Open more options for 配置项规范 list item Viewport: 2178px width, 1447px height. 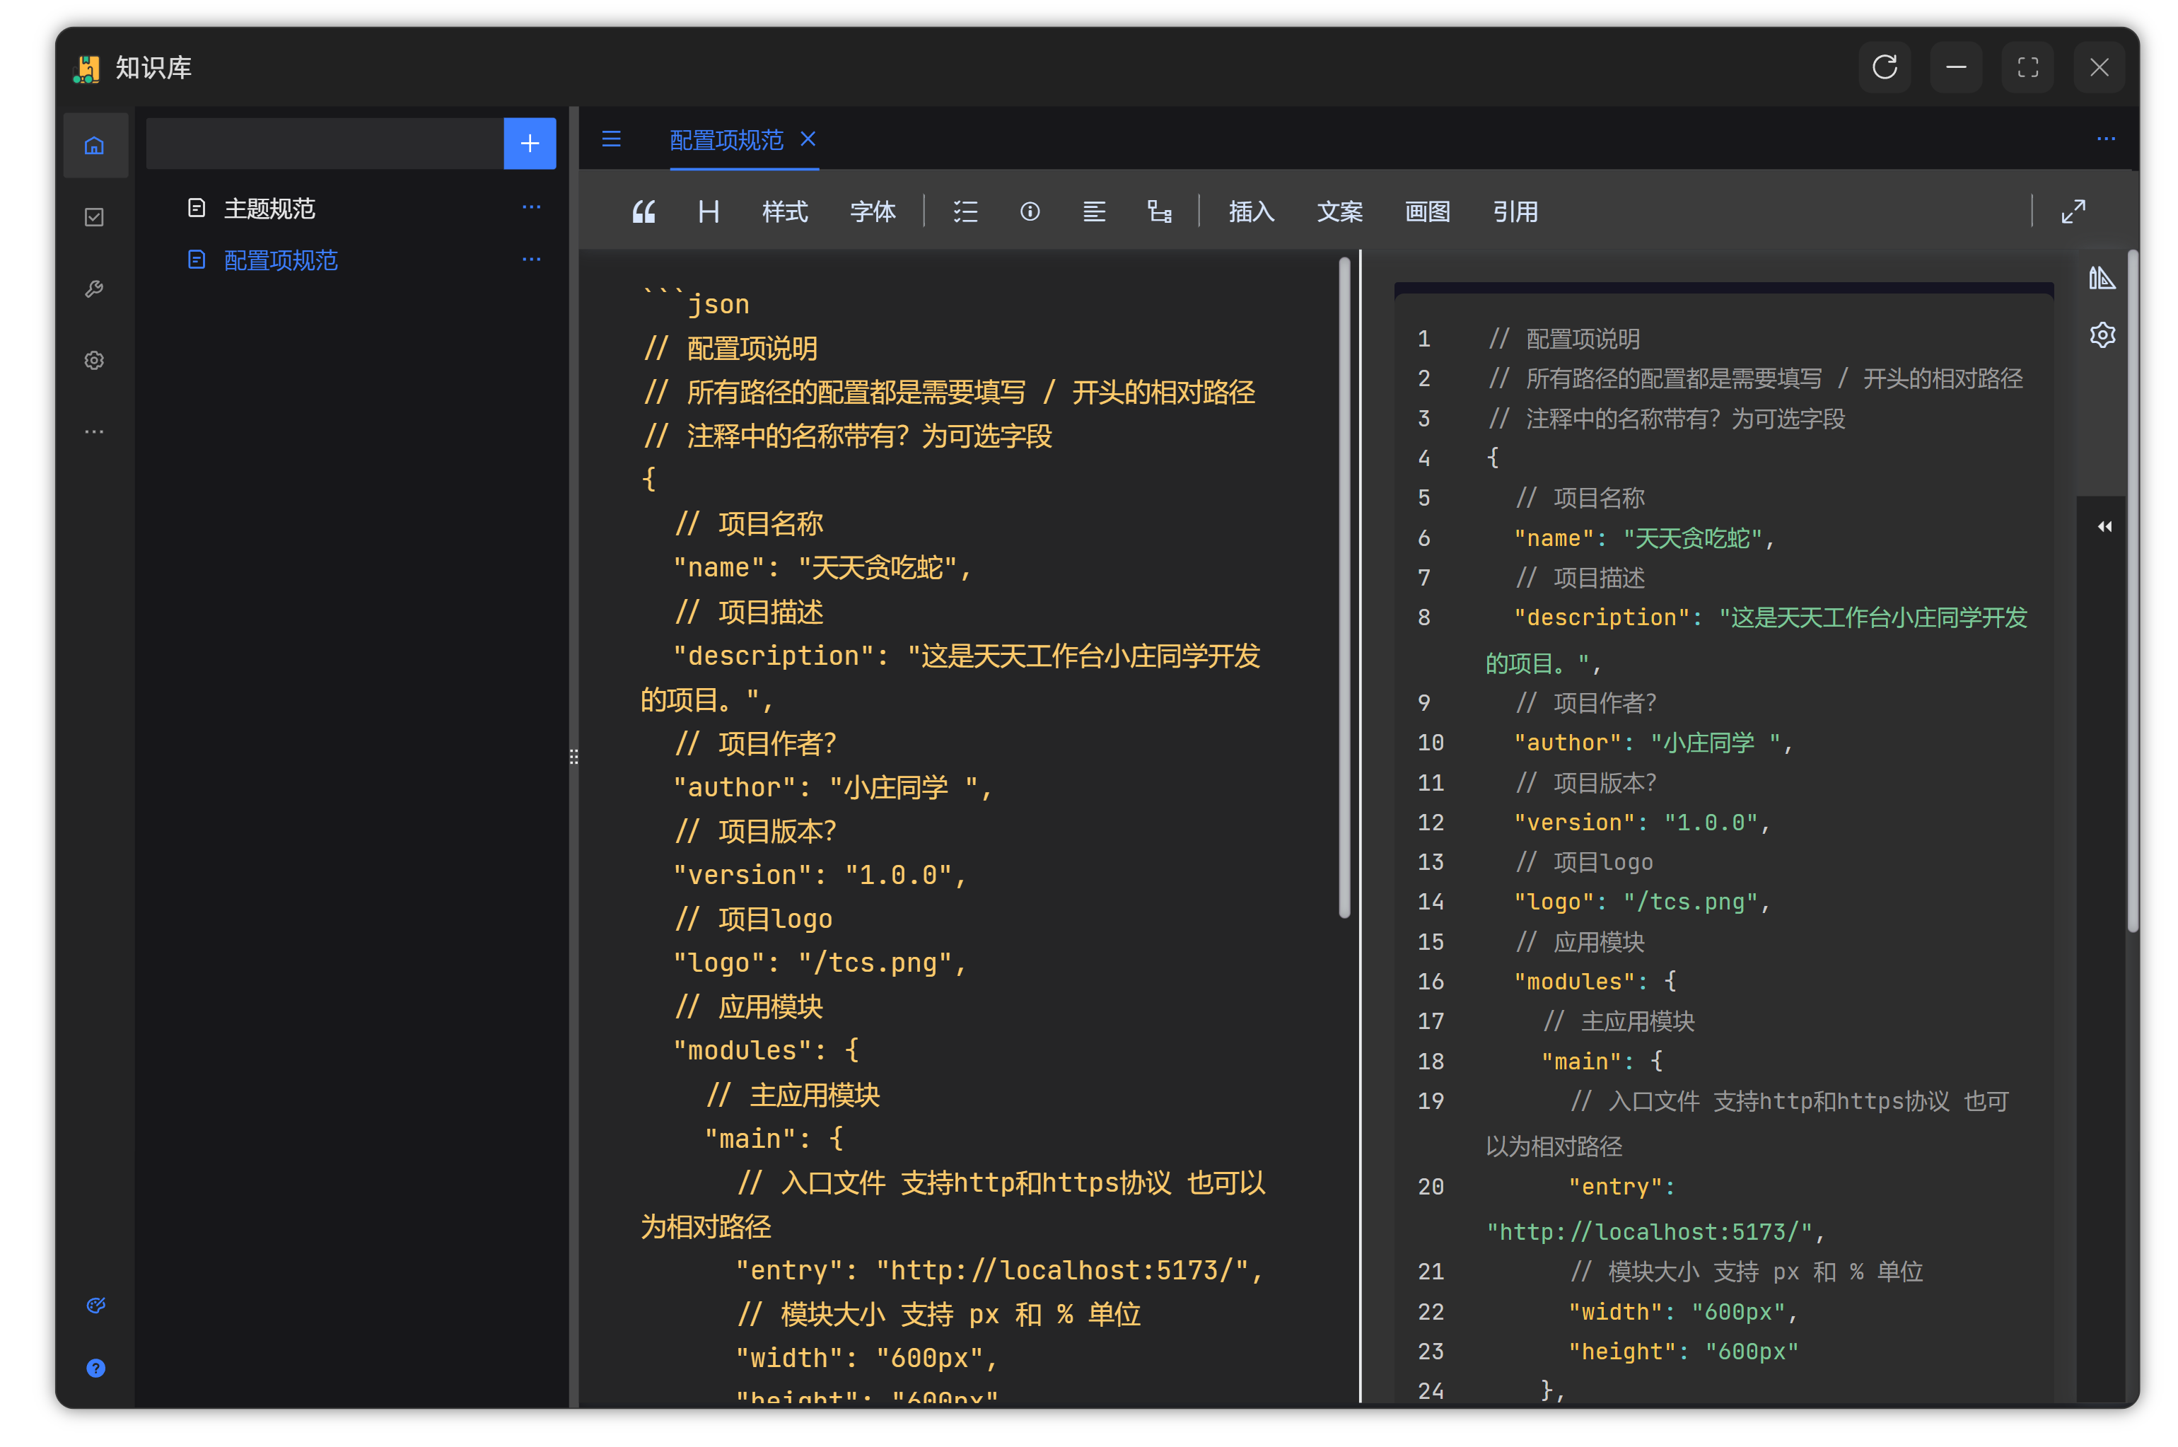(531, 260)
